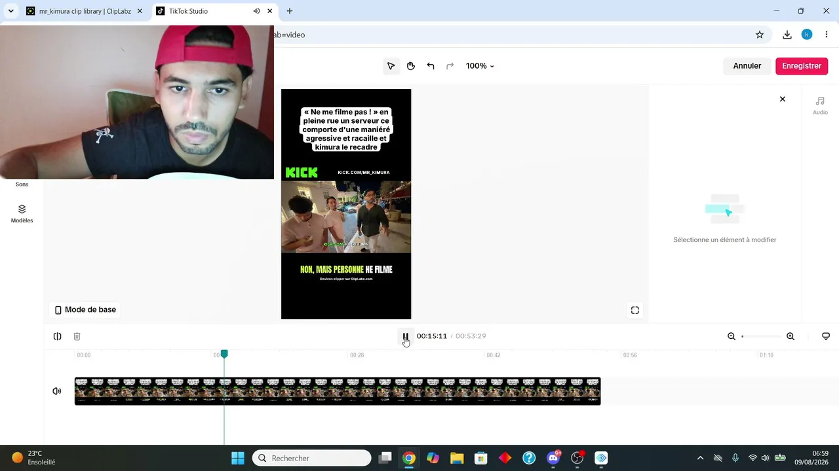The image size is (839, 471).
Task: Mute the video track audio
Action: tap(57, 391)
